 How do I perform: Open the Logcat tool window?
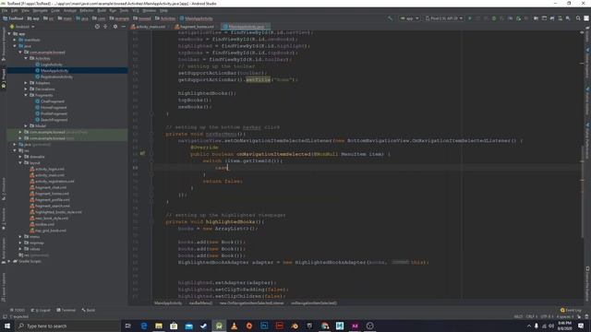click(41, 310)
